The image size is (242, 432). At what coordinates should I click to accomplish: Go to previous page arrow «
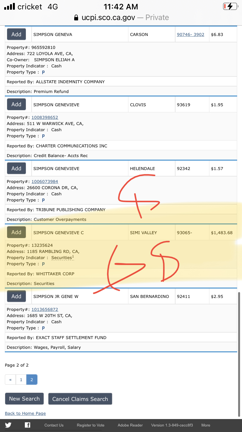(10, 380)
